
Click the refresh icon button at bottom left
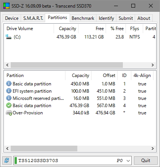tap(7, 161)
